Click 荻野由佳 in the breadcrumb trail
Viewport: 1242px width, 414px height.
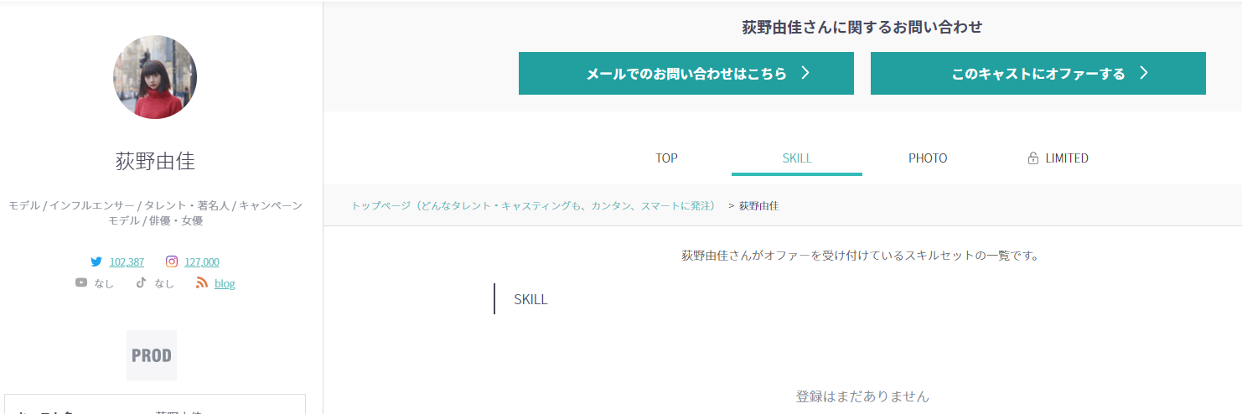click(x=758, y=205)
